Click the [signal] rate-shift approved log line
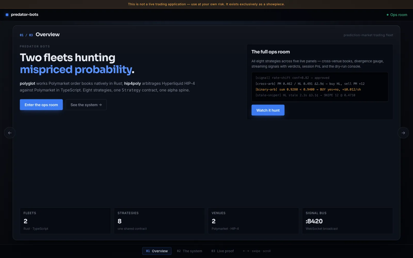 [x=292, y=78]
